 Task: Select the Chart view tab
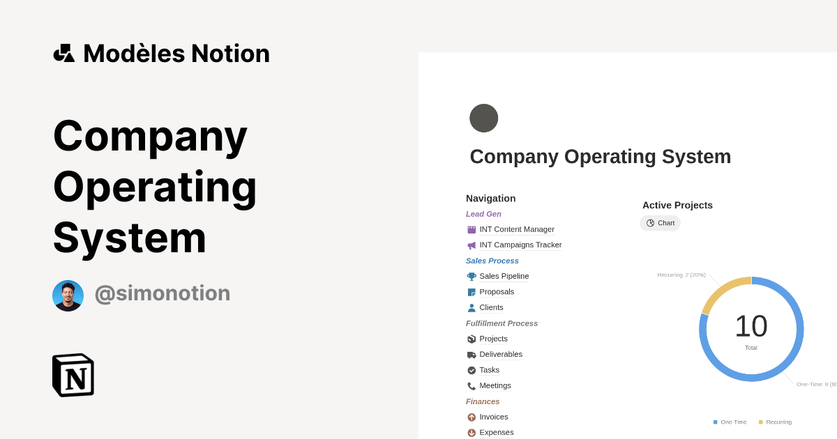click(x=660, y=223)
